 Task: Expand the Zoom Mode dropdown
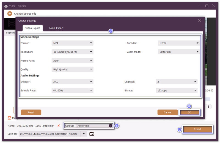[179, 52]
